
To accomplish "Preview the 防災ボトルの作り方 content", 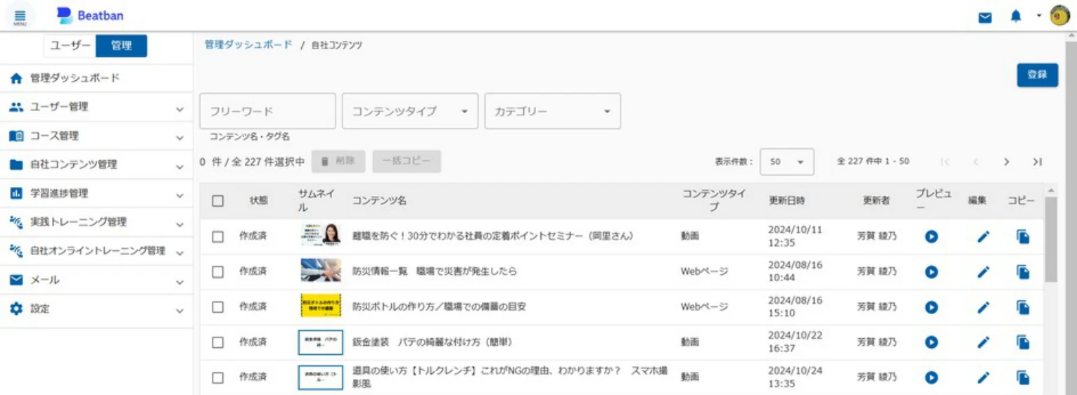I will point(931,307).
